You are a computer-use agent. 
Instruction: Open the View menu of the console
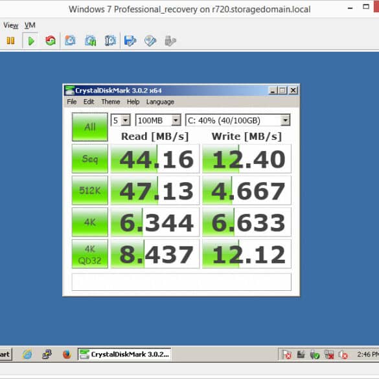pos(10,25)
